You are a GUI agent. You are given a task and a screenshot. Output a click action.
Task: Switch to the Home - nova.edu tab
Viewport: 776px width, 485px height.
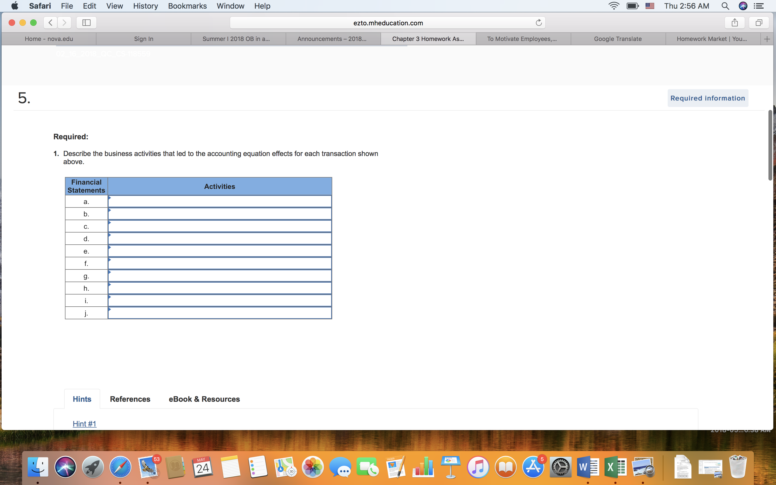pyautogui.click(x=49, y=39)
